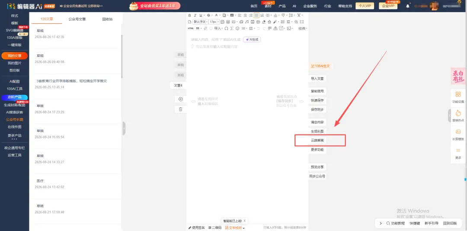Click 使用签名 at editor bottom
467x231 pixels.
(x=197, y=228)
